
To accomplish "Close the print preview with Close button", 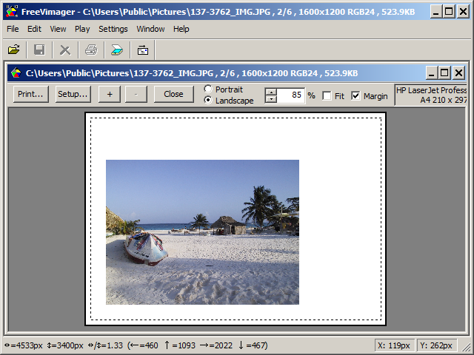I will click(173, 94).
